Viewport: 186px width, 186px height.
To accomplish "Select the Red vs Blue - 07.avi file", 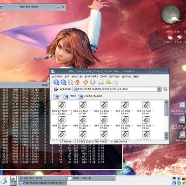I will [x=104, y=123].
